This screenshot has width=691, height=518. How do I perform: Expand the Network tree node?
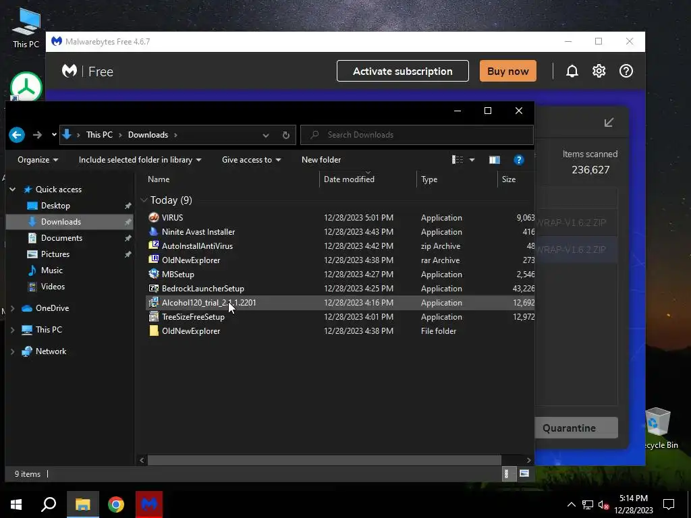tap(12, 351)
